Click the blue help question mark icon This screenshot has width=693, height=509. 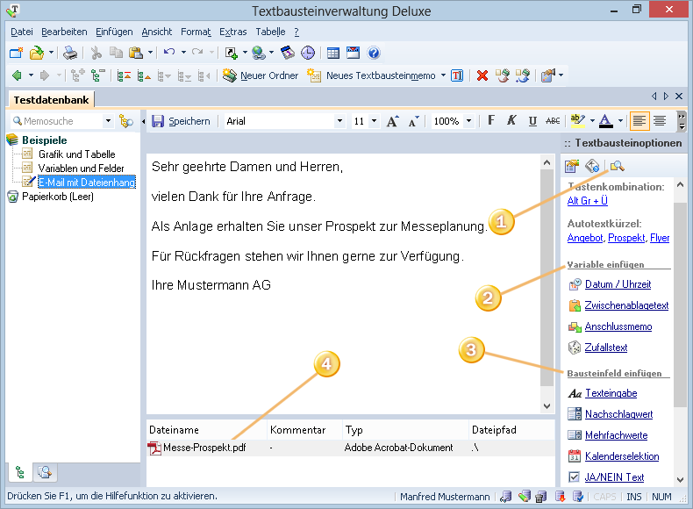click(x=373, y=53)
